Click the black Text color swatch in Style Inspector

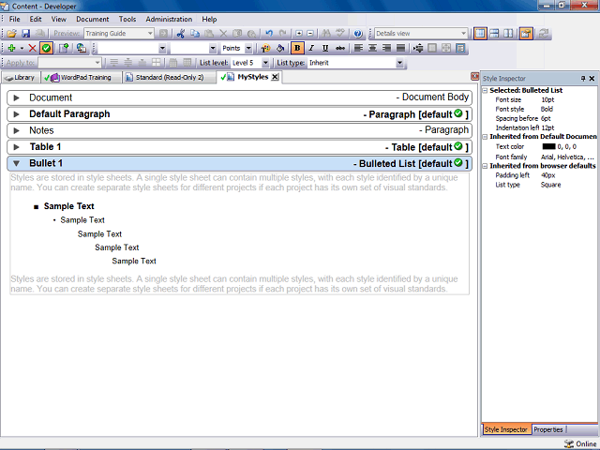[x=548, y=146]
